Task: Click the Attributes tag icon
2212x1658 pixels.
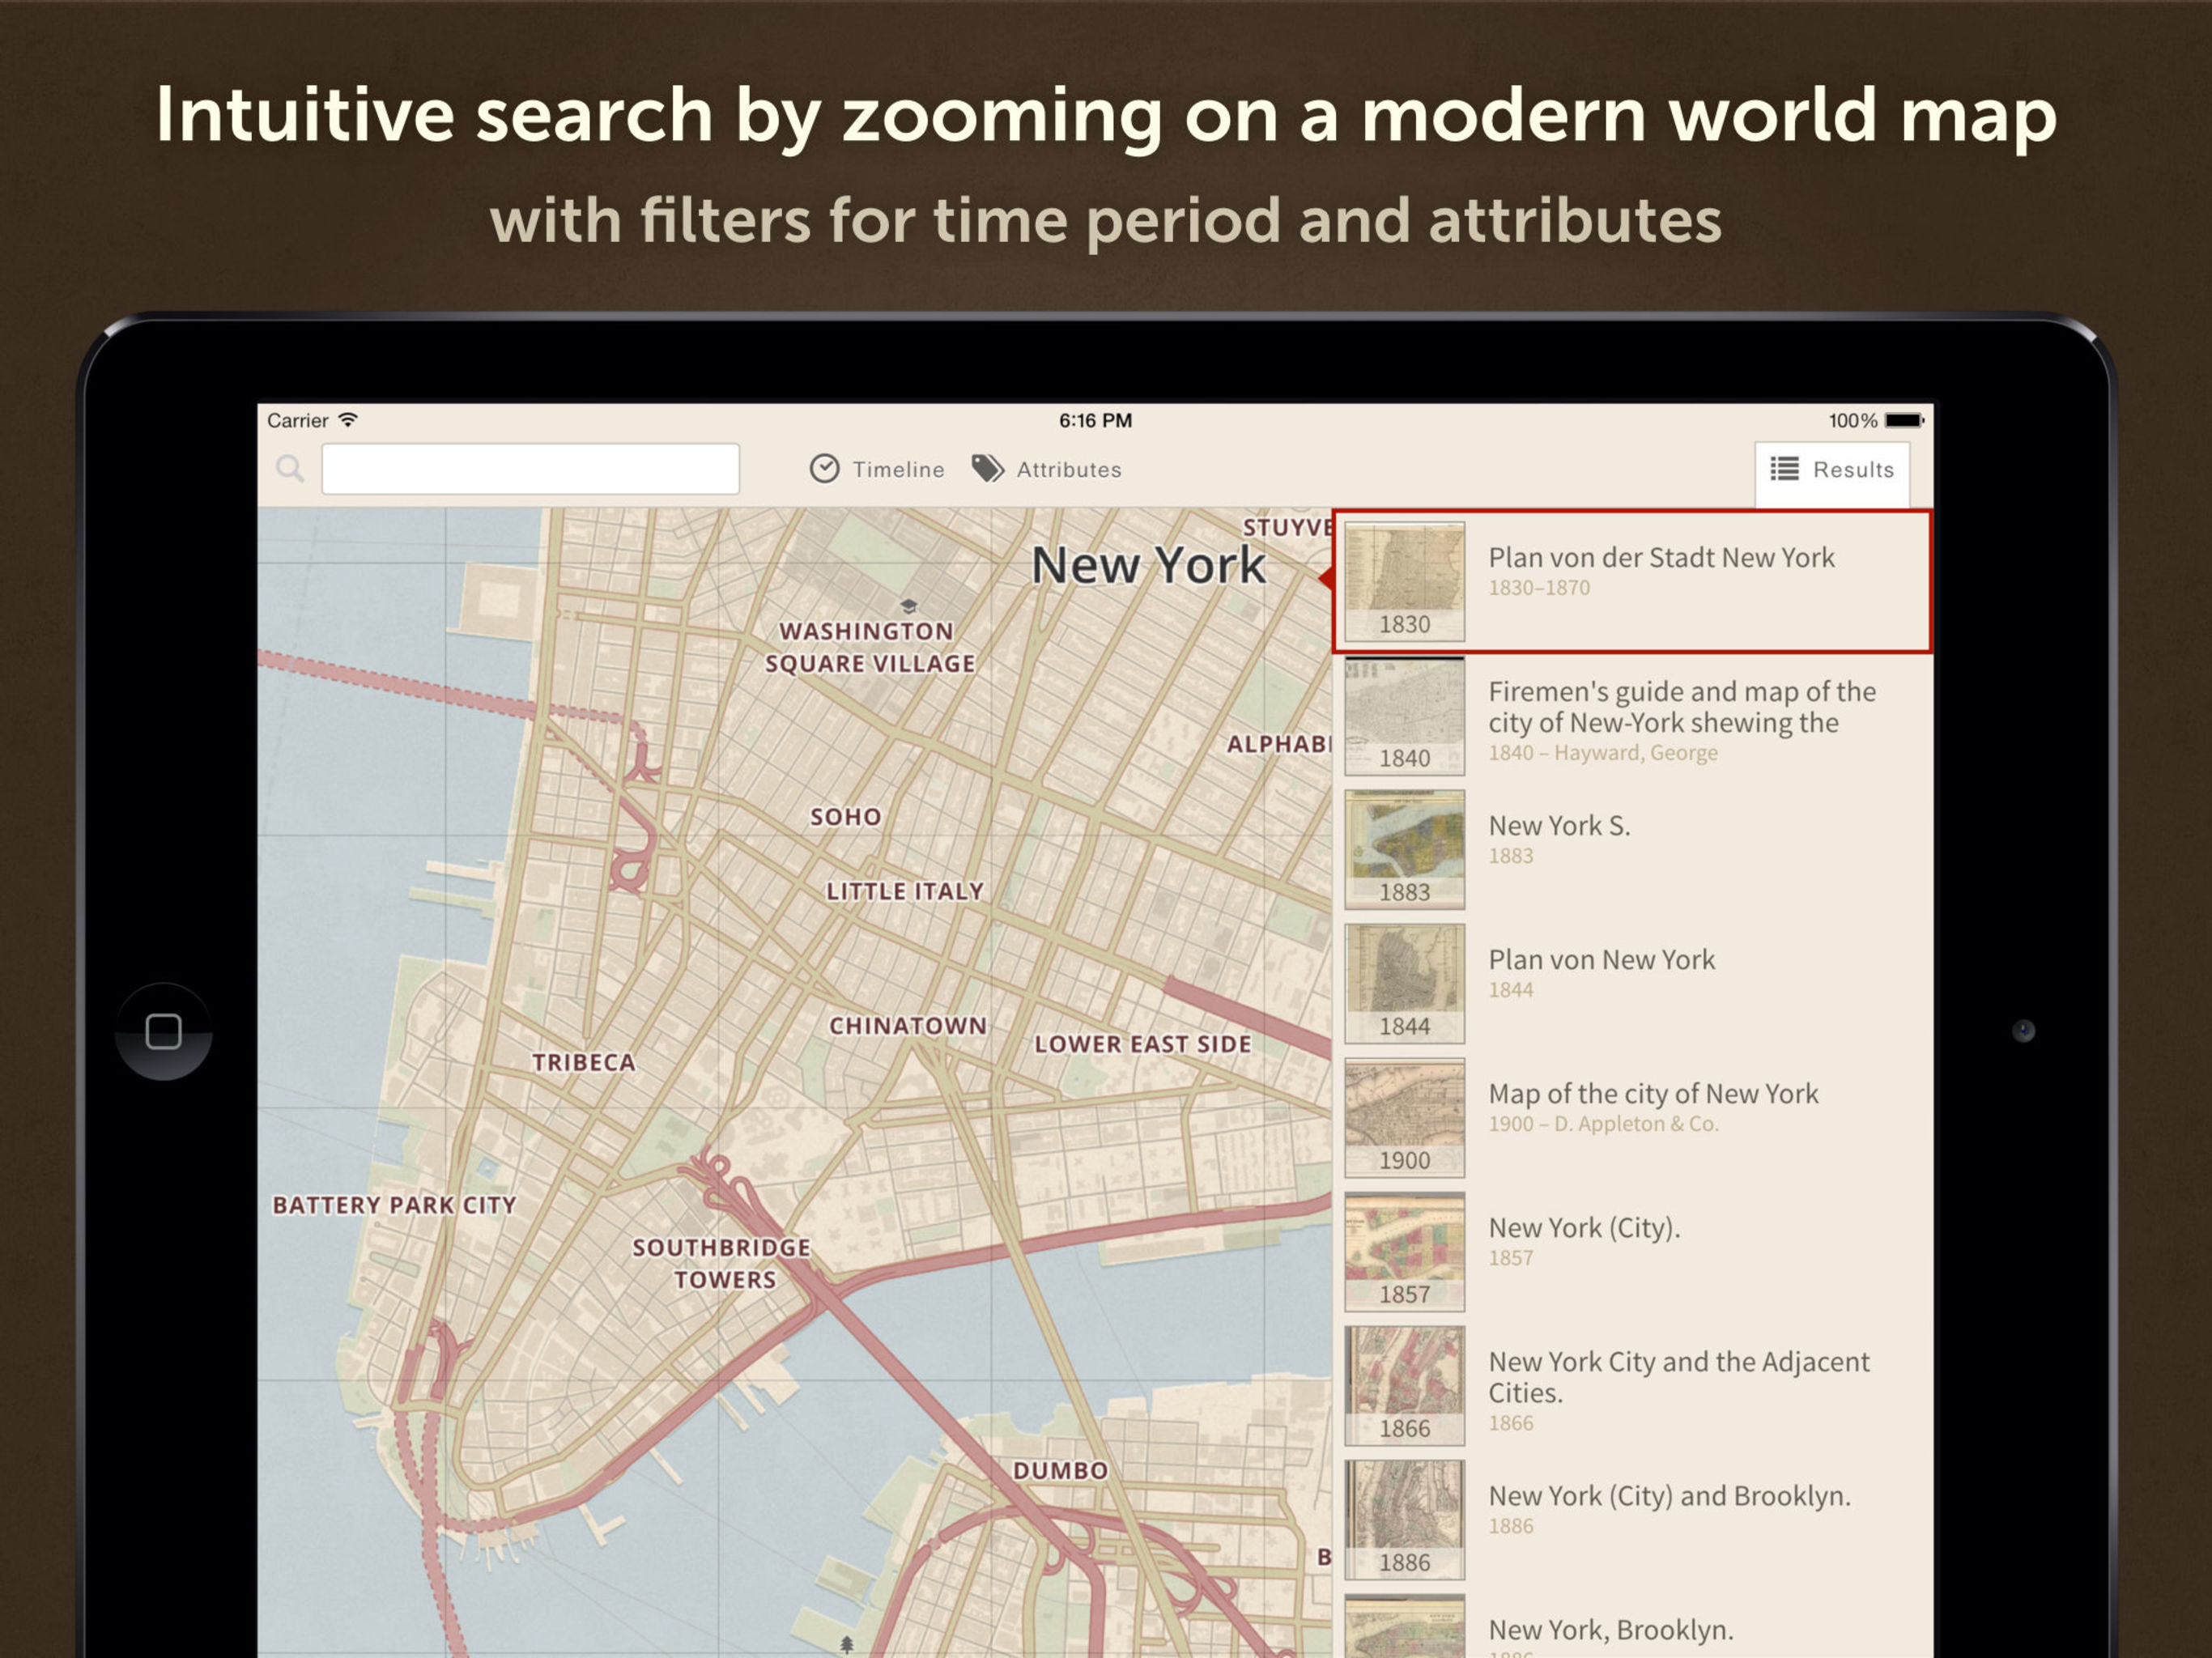Action: [x=988, y=468]
